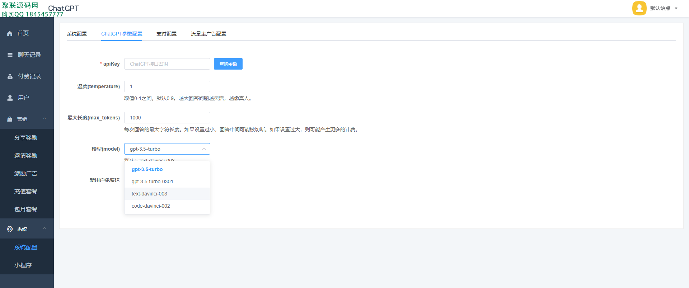Screen dimensions: 689x288
Task: Click the 最大长度(max_tokens) field label
Action: 93,118
